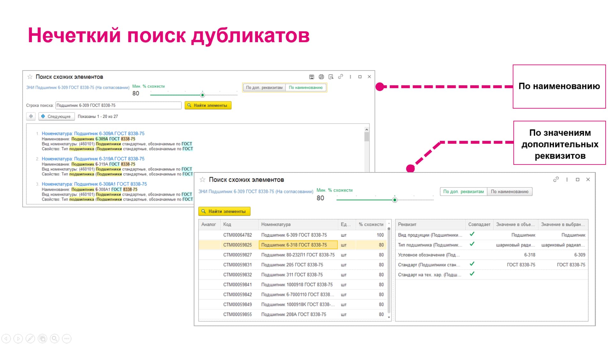Click 'Найти элементы' button in front window
The image size is (613, 344).
click(x=224, y=211)
